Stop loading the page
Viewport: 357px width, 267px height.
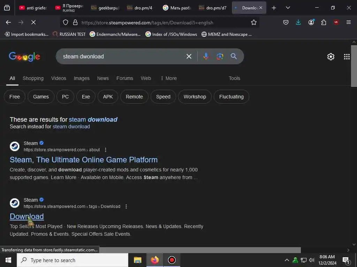(x=33, y=22)
